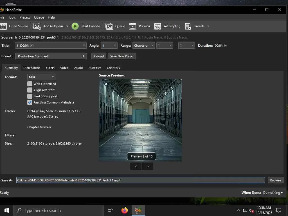The height and width of the screenshot is (216, 288).
Task: Expand the When Done dropdown
Action: [x=273, y=193]
